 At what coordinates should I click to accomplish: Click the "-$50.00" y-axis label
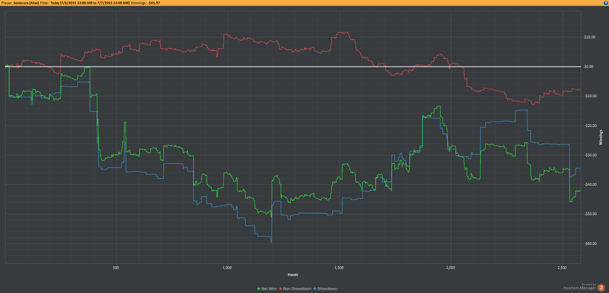590,214
